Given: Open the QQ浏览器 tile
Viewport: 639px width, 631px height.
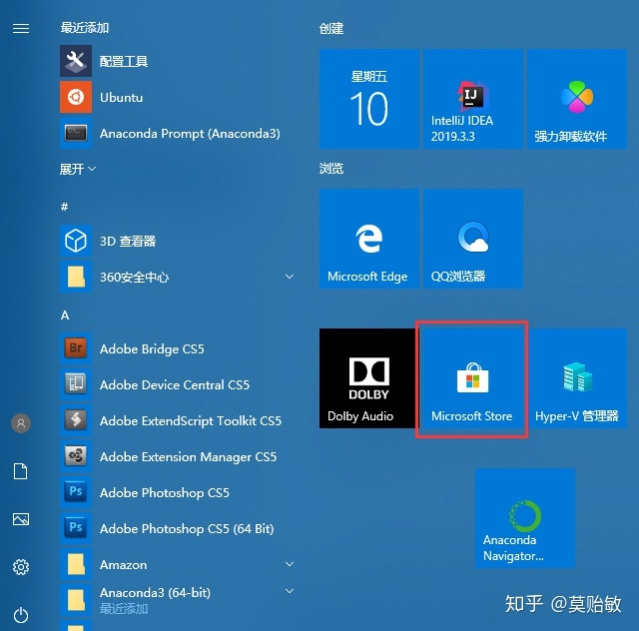Looking at the screenshot, I should (x=473, y=239).
